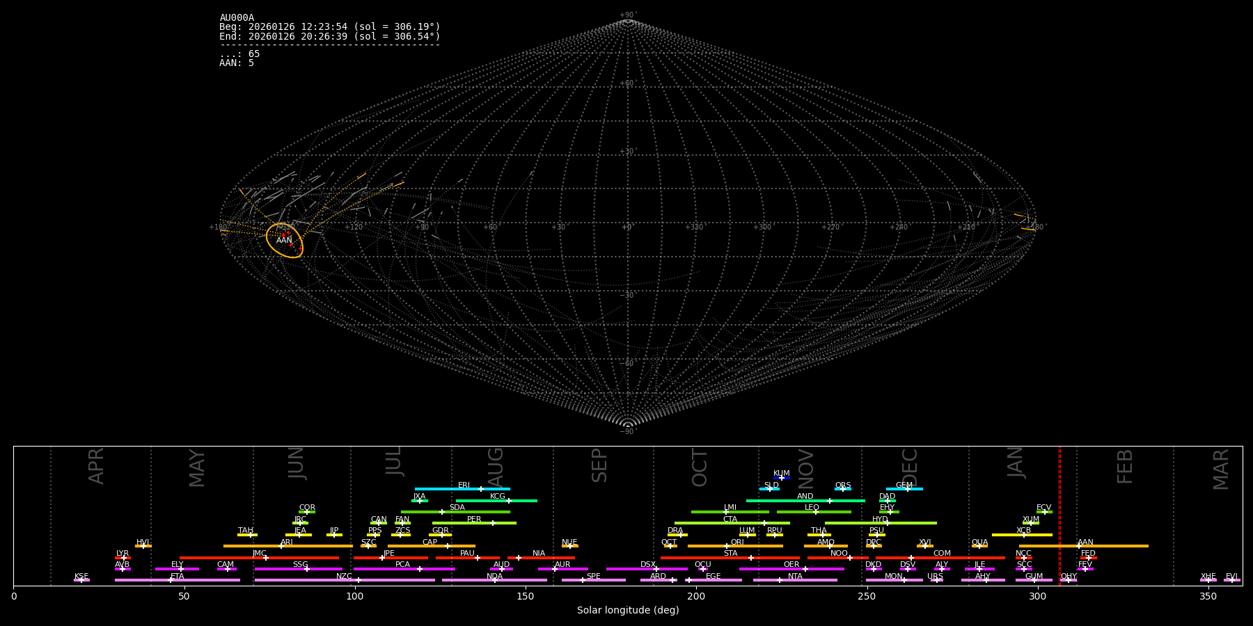Click the APR month label

96,466
